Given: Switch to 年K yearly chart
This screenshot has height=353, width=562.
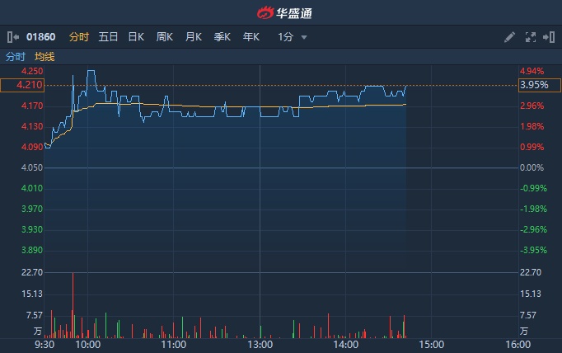Looking at the screenshot, I should tap(251, 37).
